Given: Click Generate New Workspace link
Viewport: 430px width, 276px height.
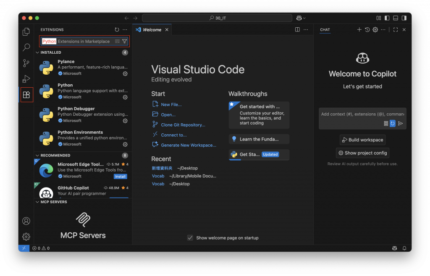Looking at the screenshot, I should [189, 145].
